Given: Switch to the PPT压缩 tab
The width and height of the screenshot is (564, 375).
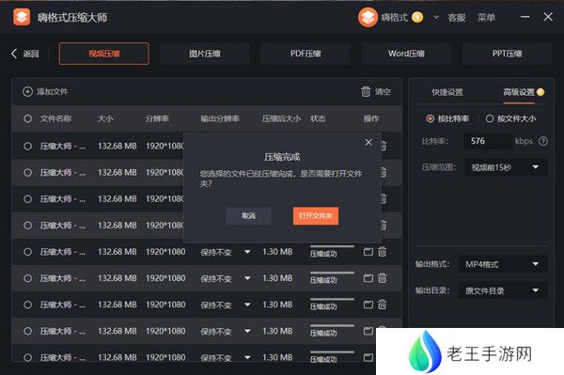Looking at the screenshot, I should [x=507, y=54].
